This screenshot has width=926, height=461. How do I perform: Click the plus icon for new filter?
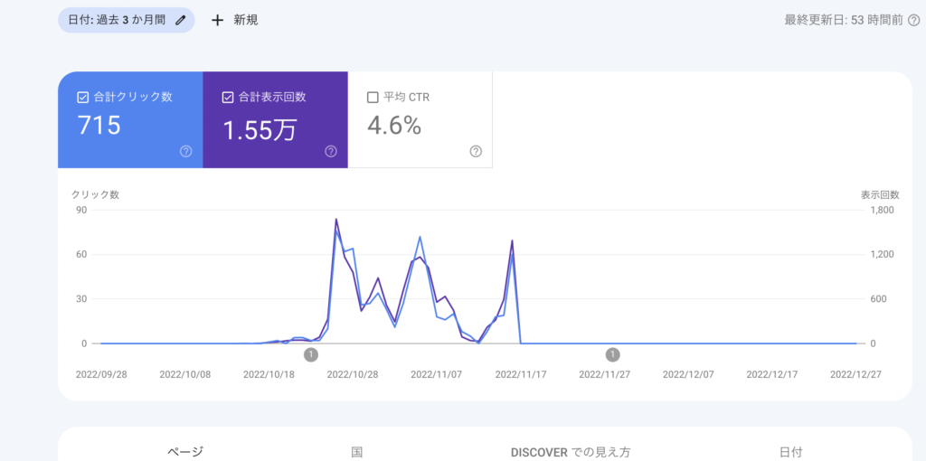click(x=218, y=20)
